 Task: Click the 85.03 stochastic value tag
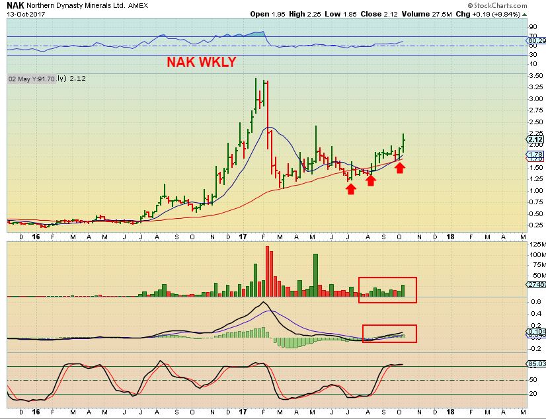pos(537,363)
